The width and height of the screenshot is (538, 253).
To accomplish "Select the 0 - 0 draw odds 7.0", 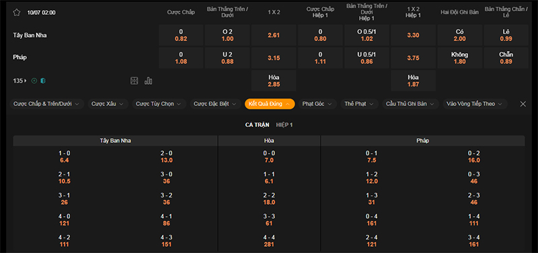I will [x=269, y=157].
